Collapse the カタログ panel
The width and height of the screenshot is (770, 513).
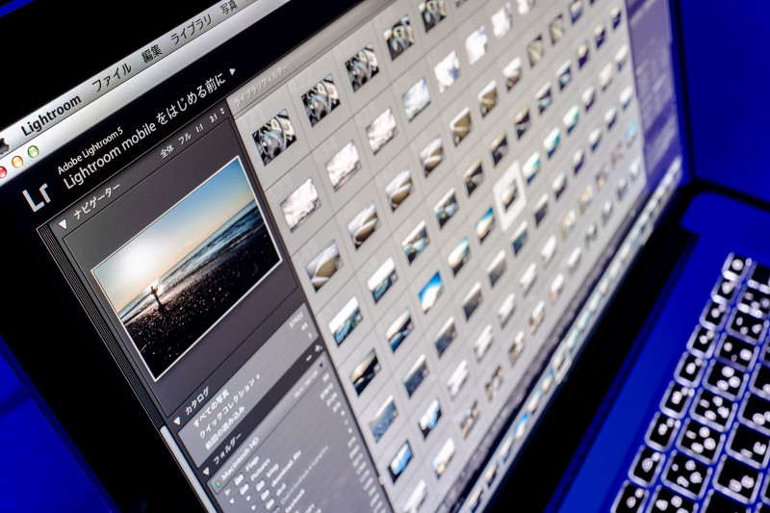pyautogui.click(x=176, y=421)
